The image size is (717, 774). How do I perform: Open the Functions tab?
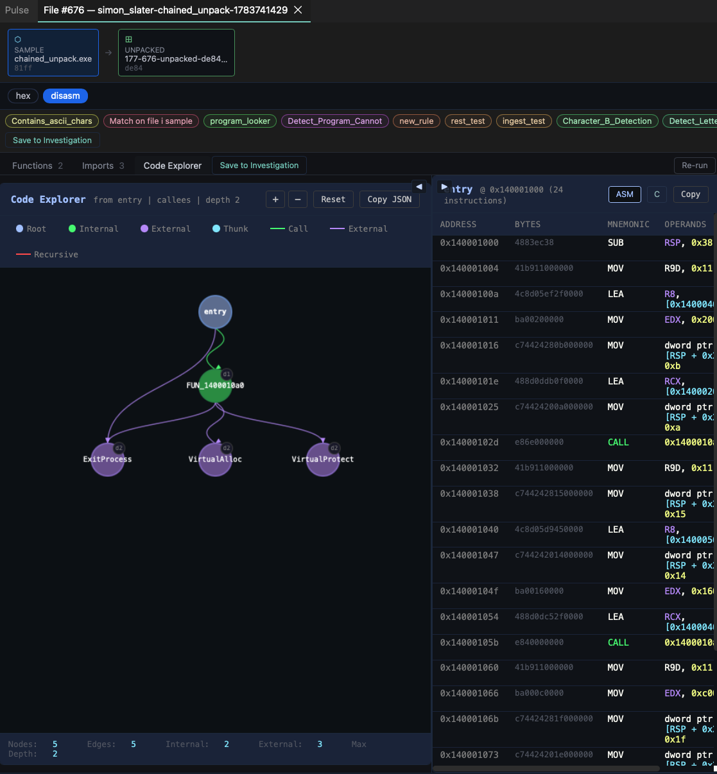(x=37, y=166)
